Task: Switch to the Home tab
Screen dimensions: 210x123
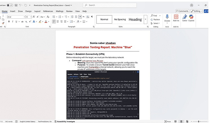Action: tap(5, 11)
